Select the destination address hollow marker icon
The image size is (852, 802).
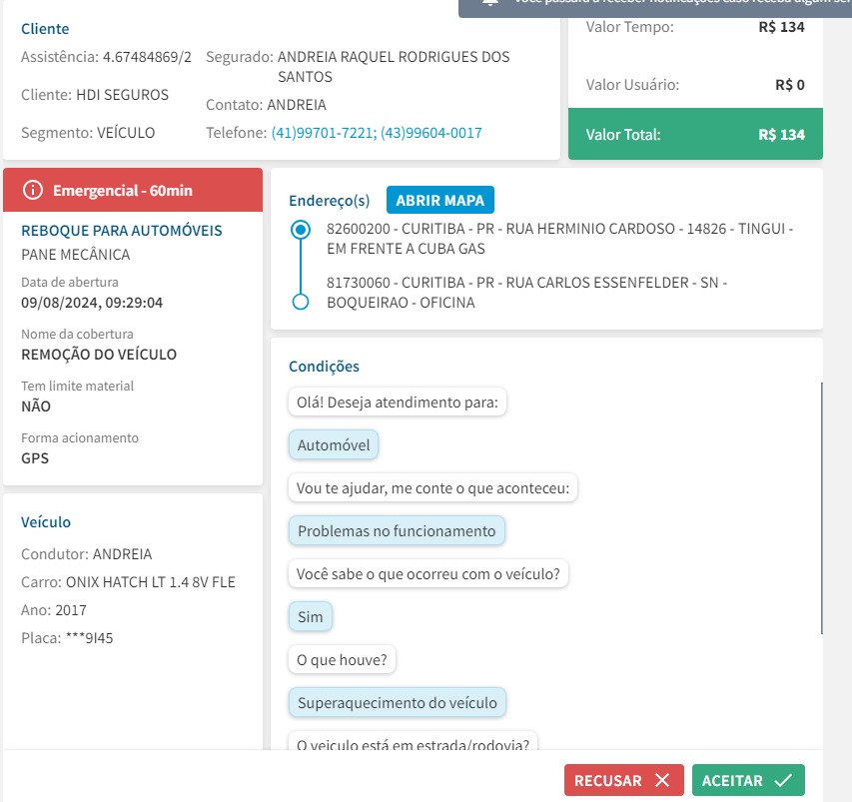(x=301, y=302)
